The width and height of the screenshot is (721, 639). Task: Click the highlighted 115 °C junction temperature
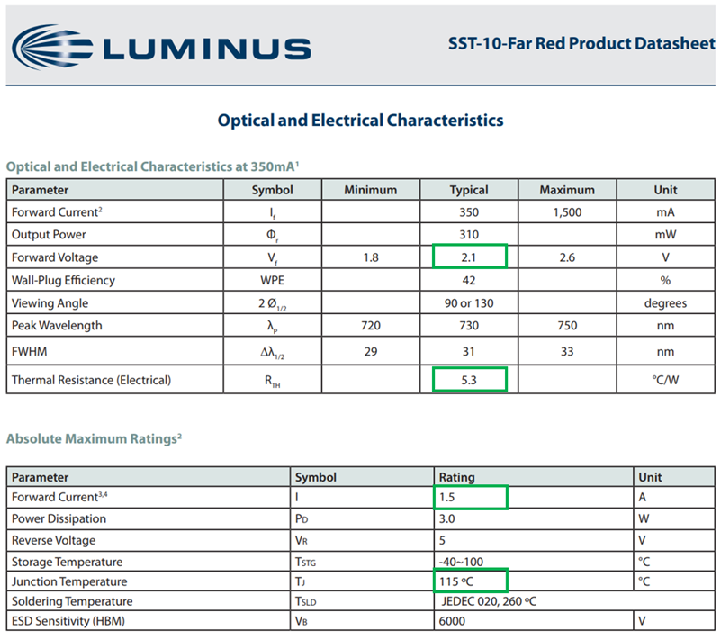(472, 581)
